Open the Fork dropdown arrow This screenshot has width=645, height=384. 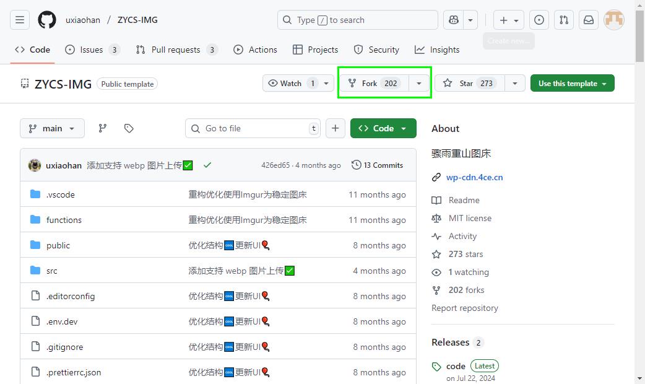click(x=419, y=83)
